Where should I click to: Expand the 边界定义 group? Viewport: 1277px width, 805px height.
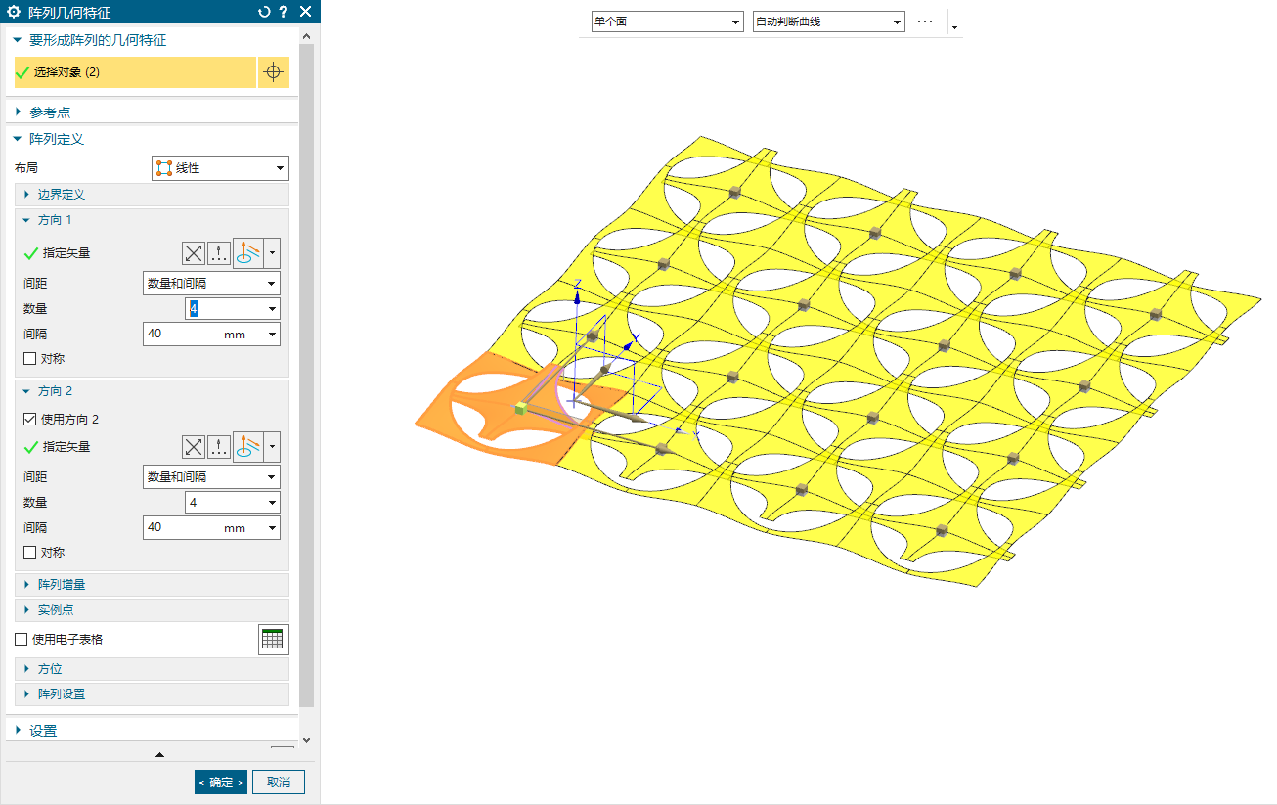point(26,195)
